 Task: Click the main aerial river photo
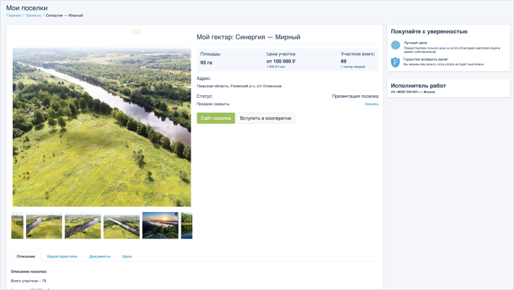pyautogui.click(x=101, y=127)
